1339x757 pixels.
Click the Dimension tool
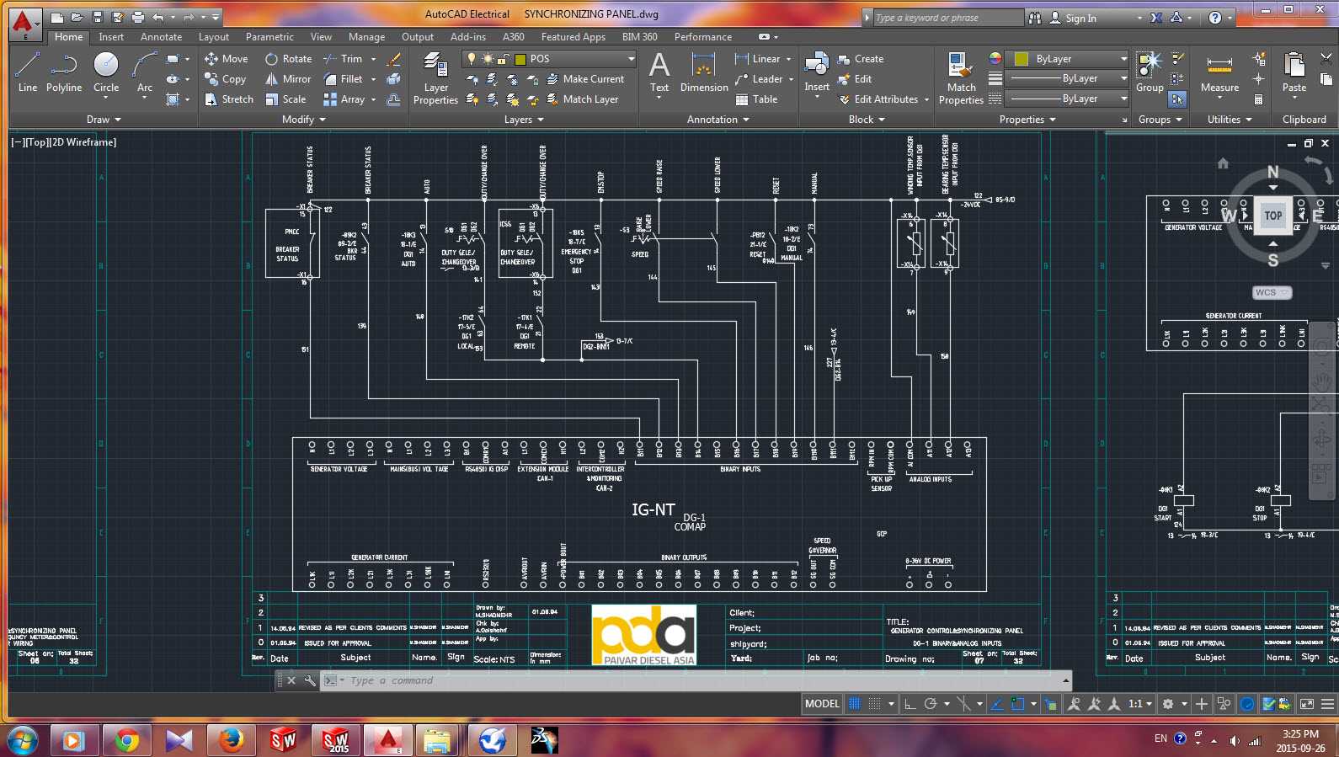click(704, 72)
